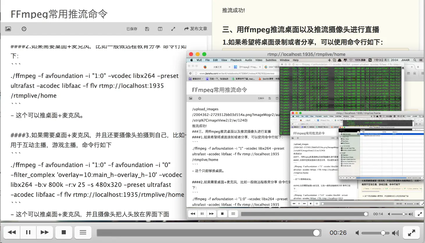
Task: Switch to the 【FFmpeg】FFmp... browser tab
Action: (248, 67)
